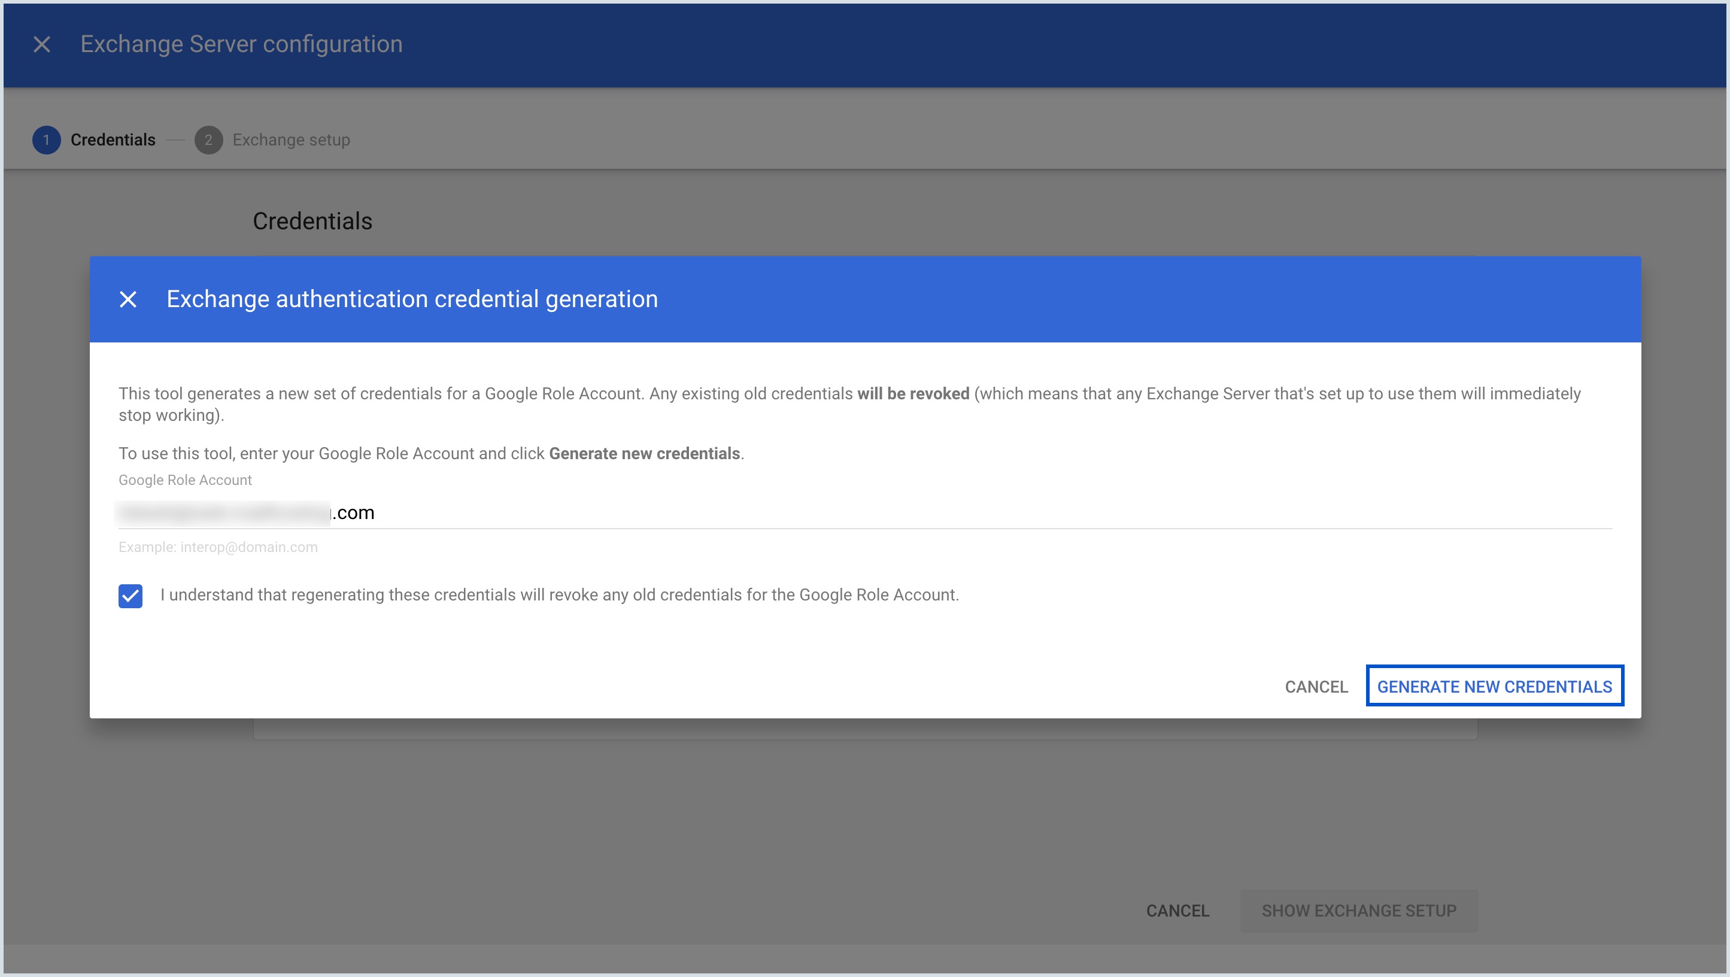Close the Exchange Server configuration page
This screenshot has height=977, width=1730.
[42, 44]
